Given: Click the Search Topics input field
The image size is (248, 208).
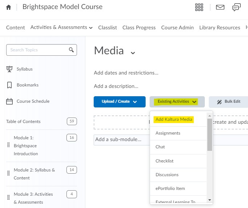Looking at the screenshot, I should tap(36, 50).
